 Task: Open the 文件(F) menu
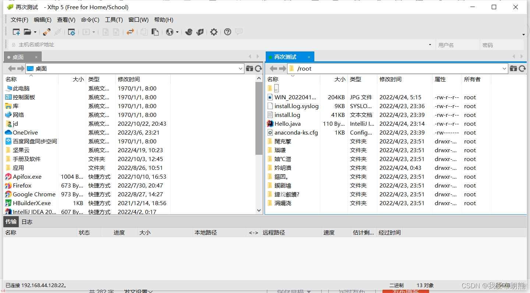point(20,20)
